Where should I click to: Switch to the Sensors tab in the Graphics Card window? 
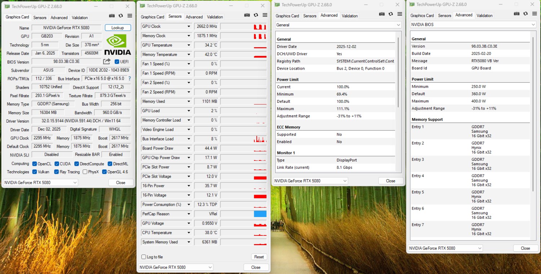pos(40,17)
